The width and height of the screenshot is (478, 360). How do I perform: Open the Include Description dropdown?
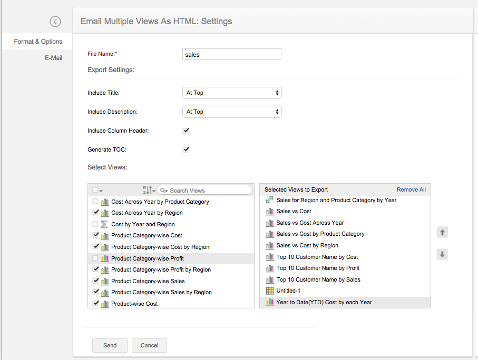click(x=232, y=112)
